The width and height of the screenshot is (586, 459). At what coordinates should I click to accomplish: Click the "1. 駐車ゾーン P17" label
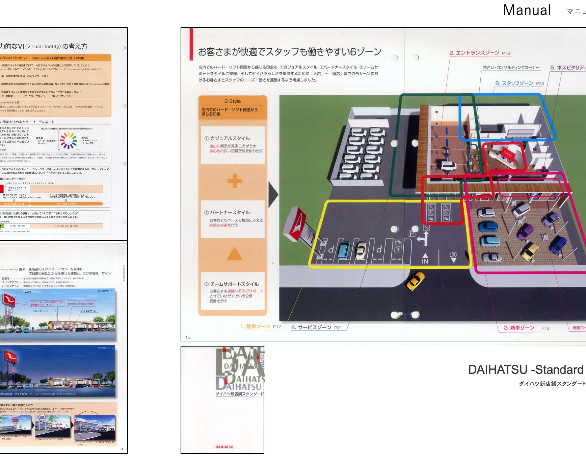click(261, 327)
